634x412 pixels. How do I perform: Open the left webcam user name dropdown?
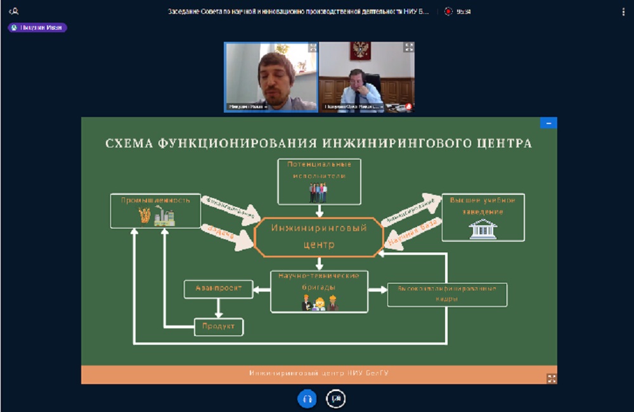point(248,107)
